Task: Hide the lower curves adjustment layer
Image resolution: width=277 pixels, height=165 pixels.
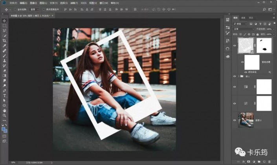Action: click(x=235, y=103)
